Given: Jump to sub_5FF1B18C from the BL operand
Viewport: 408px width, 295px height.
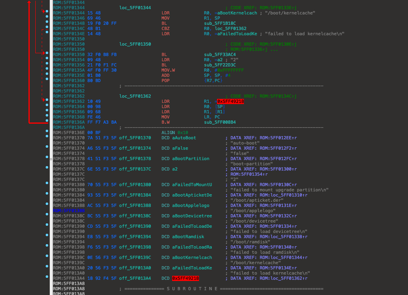Looking at the screenshot, I should tap(220, 24).
